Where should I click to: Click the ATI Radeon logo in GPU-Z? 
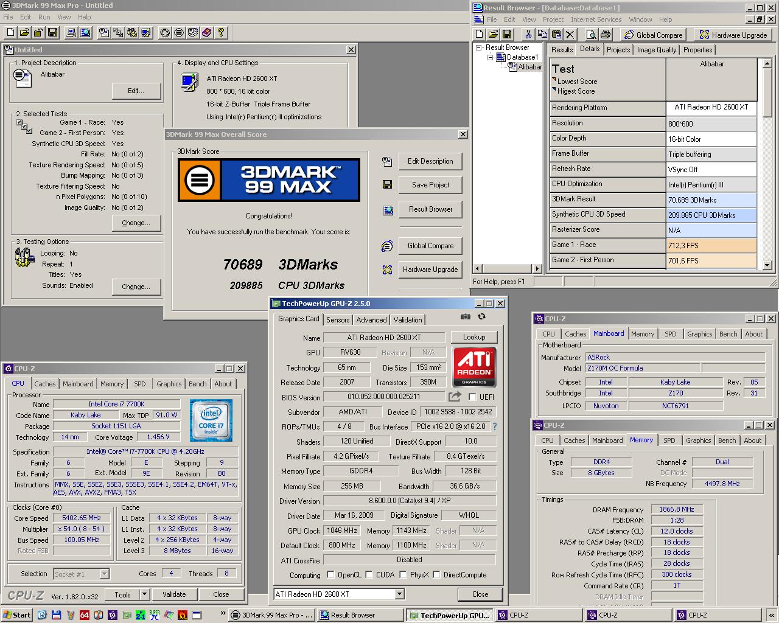[x=474, y=367]
